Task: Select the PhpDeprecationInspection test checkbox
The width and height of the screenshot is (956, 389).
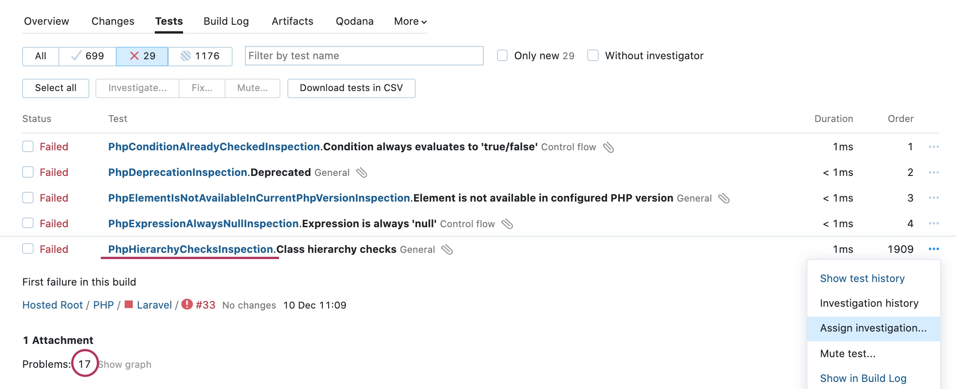Action: (28, 172)
